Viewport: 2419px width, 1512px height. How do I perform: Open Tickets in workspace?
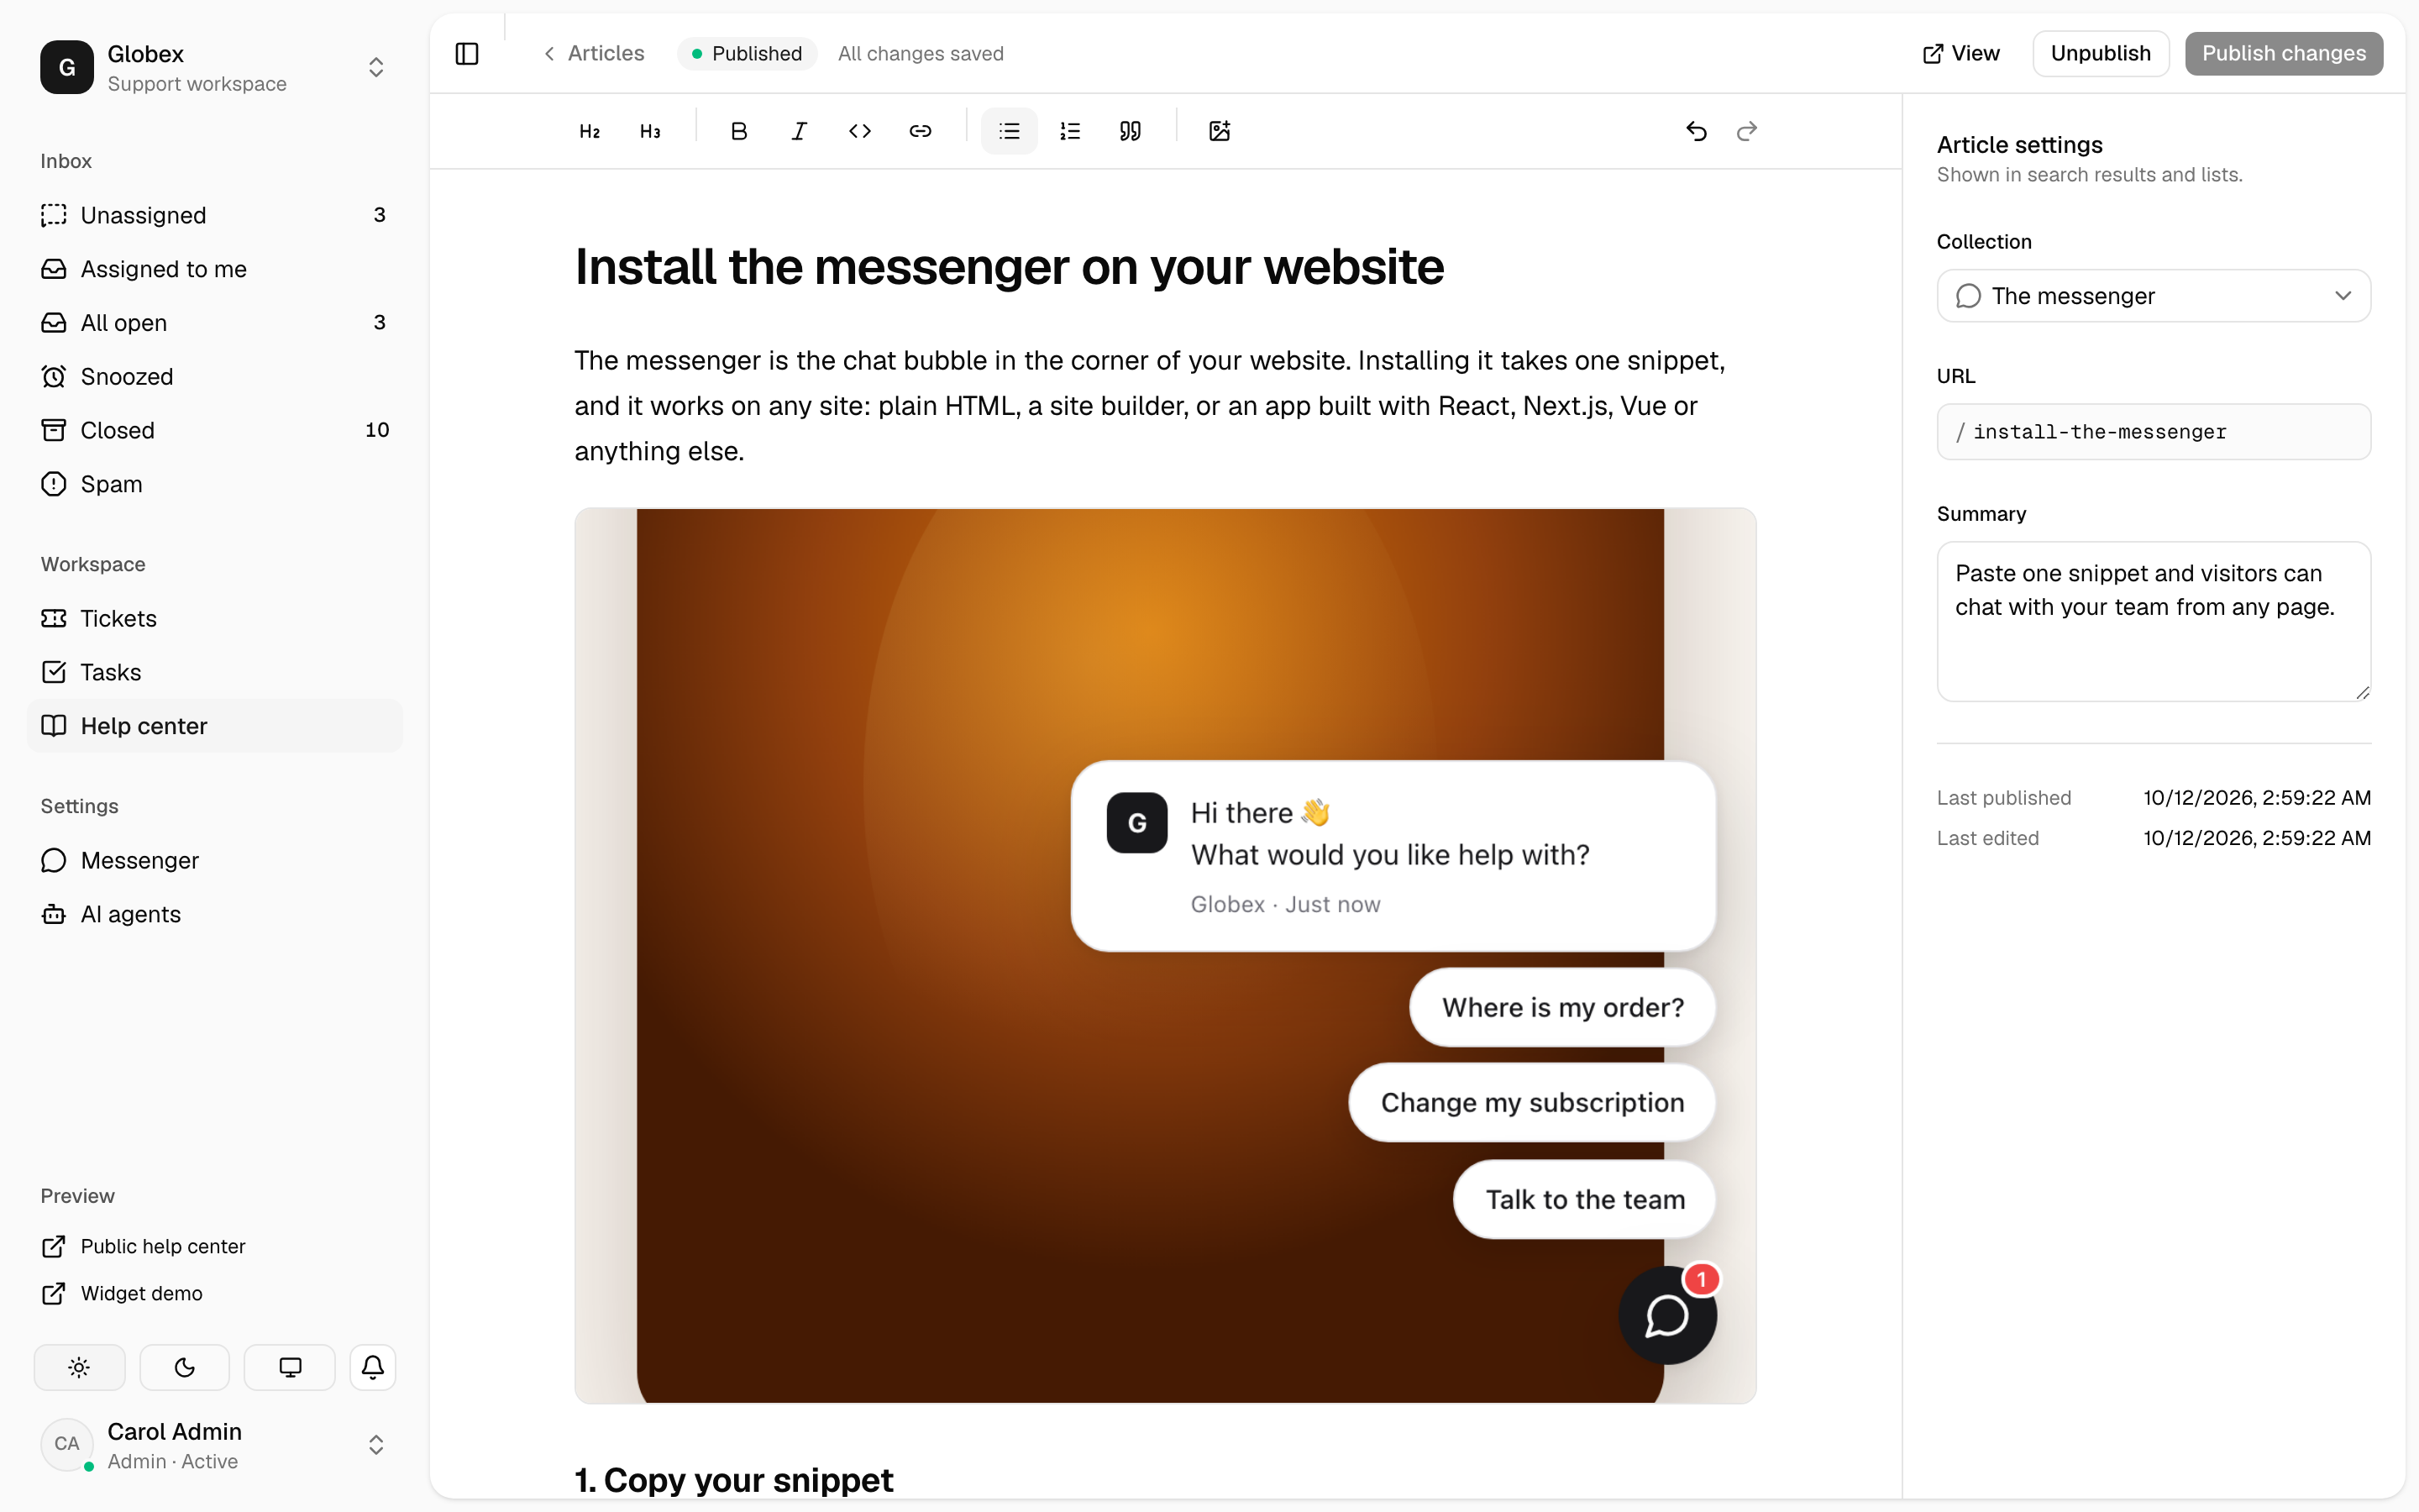(215, 618)
